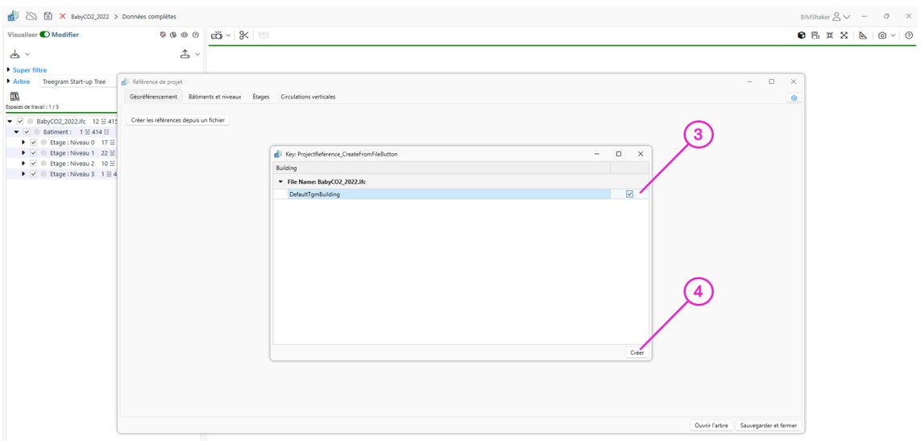Expand the Etage : Niveau 0 tree node

pos(24,143)
